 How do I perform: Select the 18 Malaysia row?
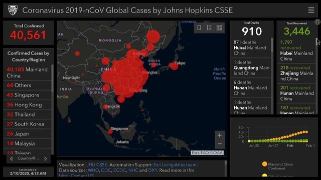click(27, 143)
